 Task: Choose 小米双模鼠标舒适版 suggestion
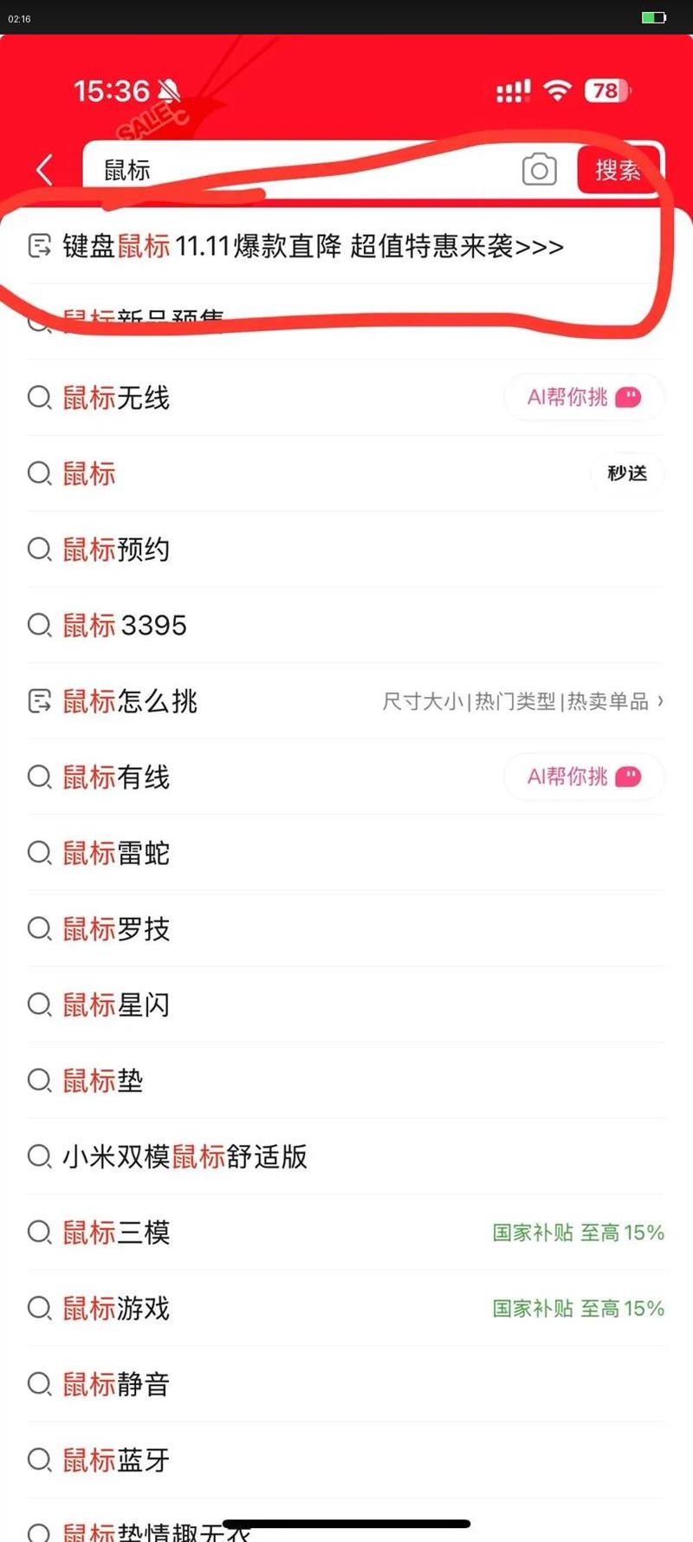(185, 1156)
